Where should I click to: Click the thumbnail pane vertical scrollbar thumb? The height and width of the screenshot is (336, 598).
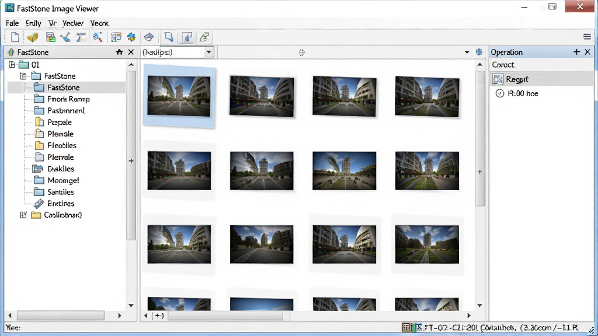(x=480, y=138)
